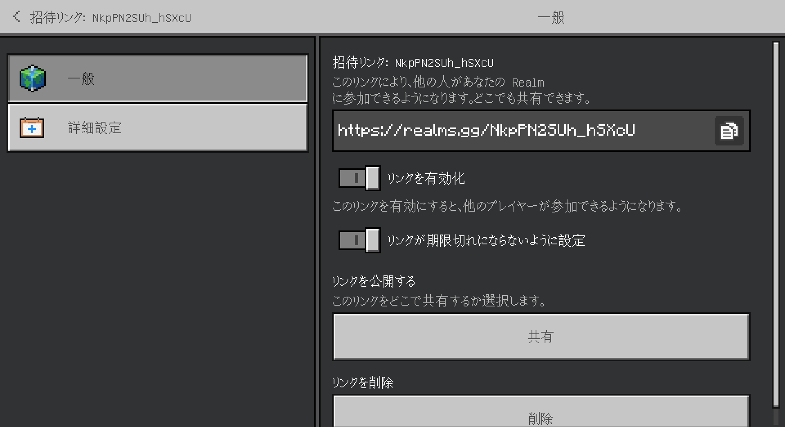Click the 共有 button
The image size is (785, 427).
point(541,337)
